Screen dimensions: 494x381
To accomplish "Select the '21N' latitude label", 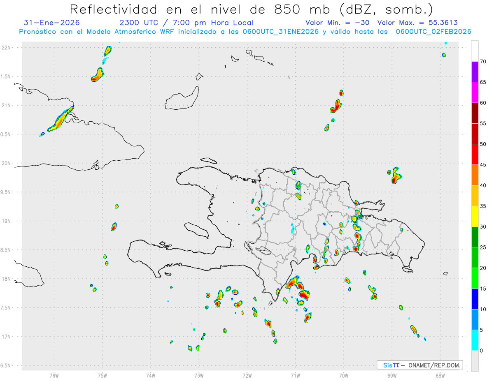I will 7,106.
